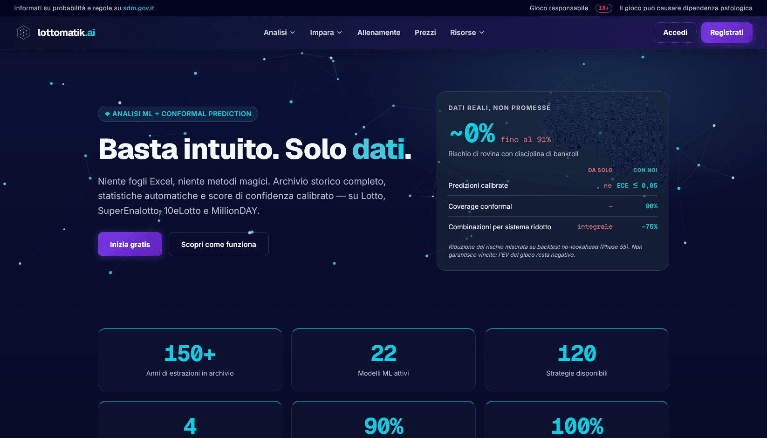Expand the Analisi dropdown menu
Image resolution: width=767 pixels, height=438 pixels.
click(x=279, y=33)
